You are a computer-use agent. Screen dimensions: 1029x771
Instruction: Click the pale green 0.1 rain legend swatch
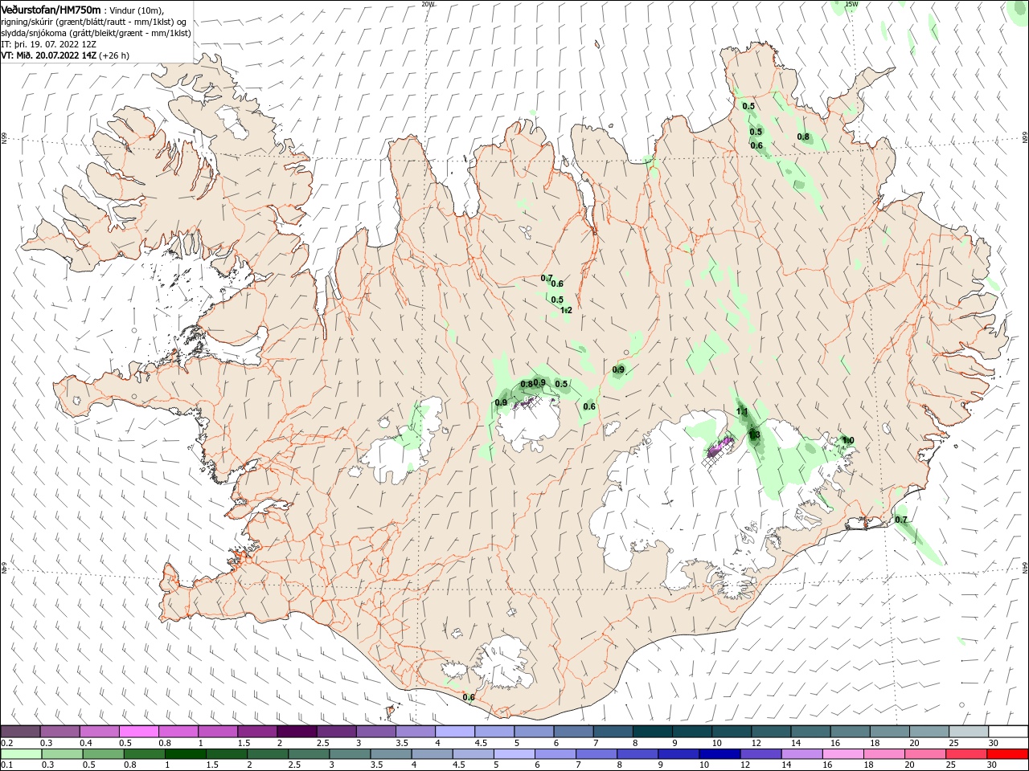pyautogui.click(x=20, y=754)
